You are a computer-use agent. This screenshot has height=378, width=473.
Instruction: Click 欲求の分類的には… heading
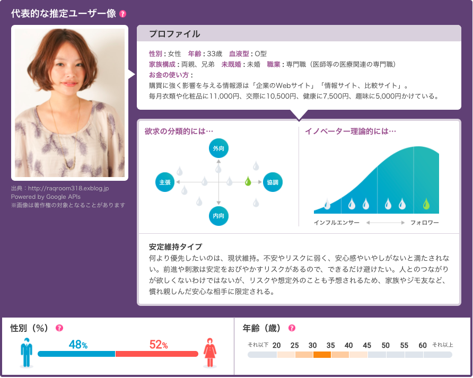tap(179, 131)
